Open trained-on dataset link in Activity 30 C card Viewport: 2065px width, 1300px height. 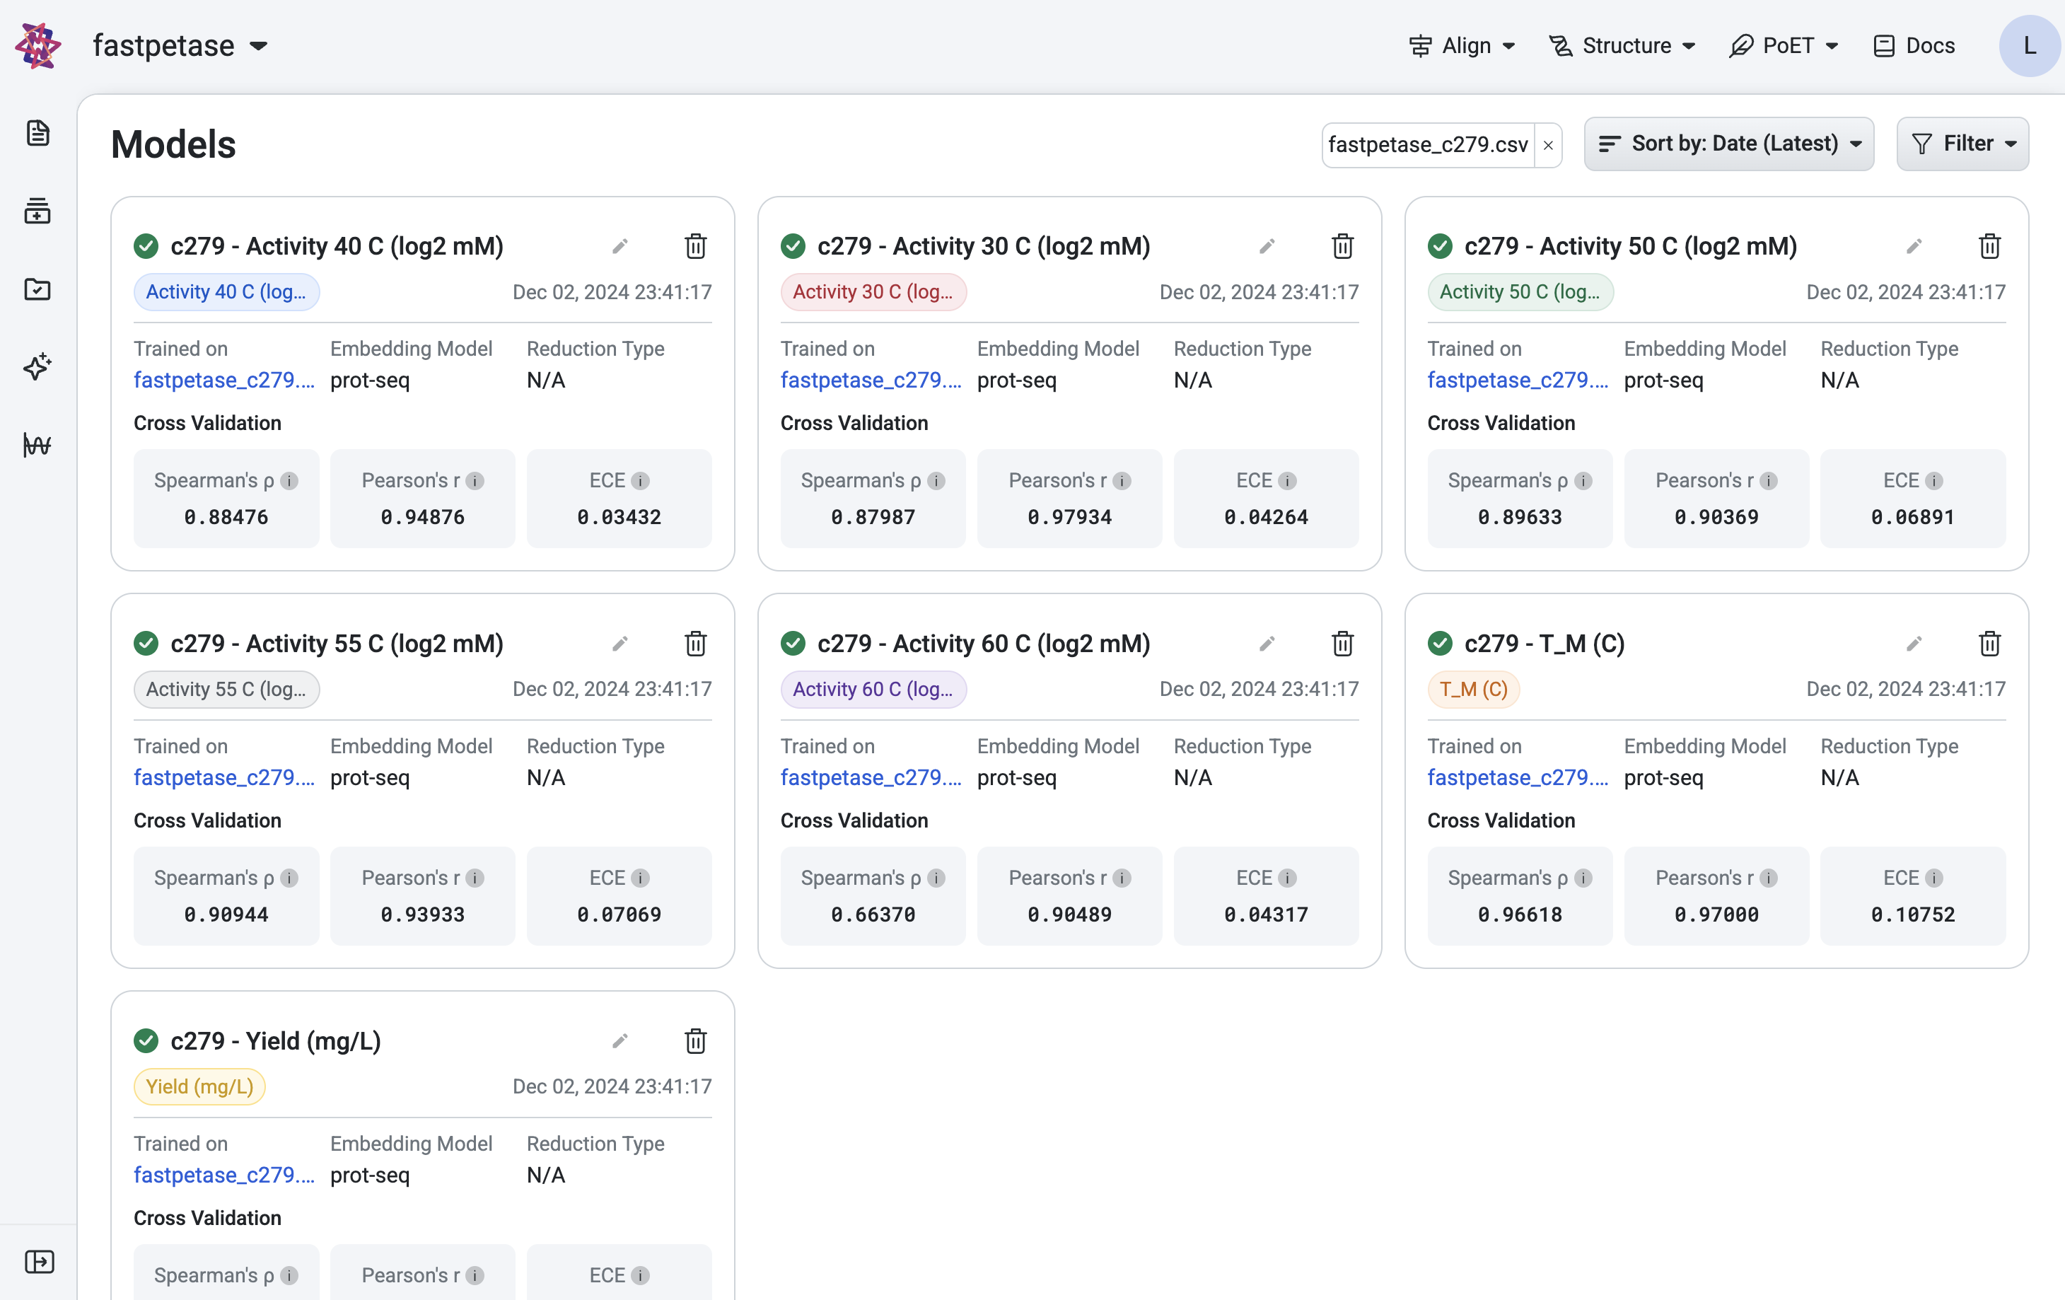(871, 380)
